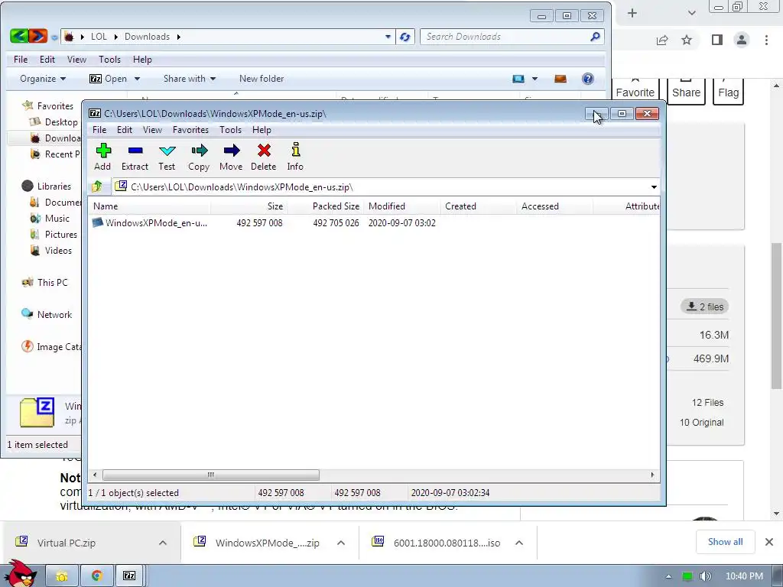
Task: Expand the Open button arrow in Explorer
Action: click(x=137, y=79)
